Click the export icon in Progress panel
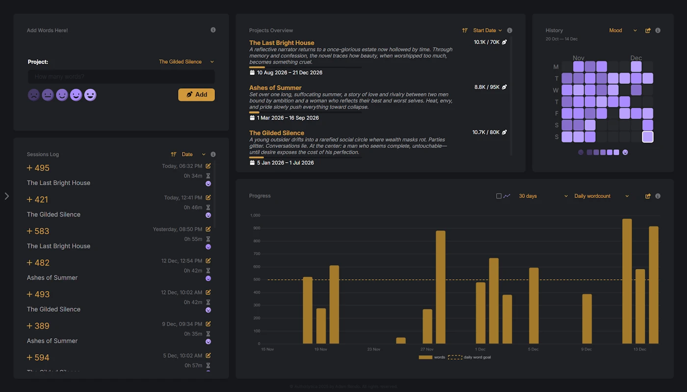This screenshot has width=687, height=392. tap(647, 196)
